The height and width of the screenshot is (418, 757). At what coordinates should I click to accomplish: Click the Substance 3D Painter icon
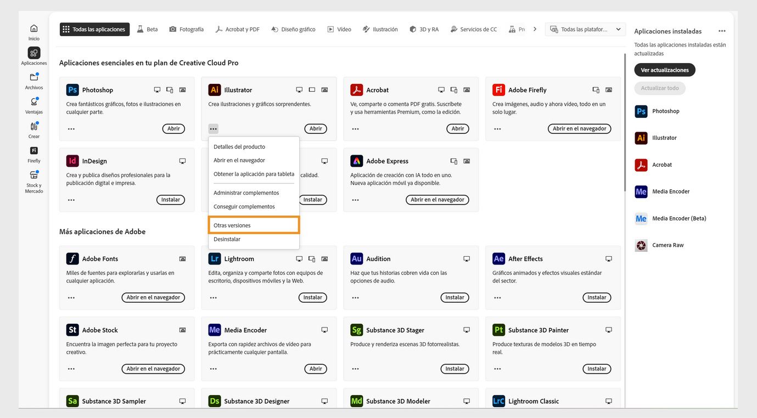498,330
